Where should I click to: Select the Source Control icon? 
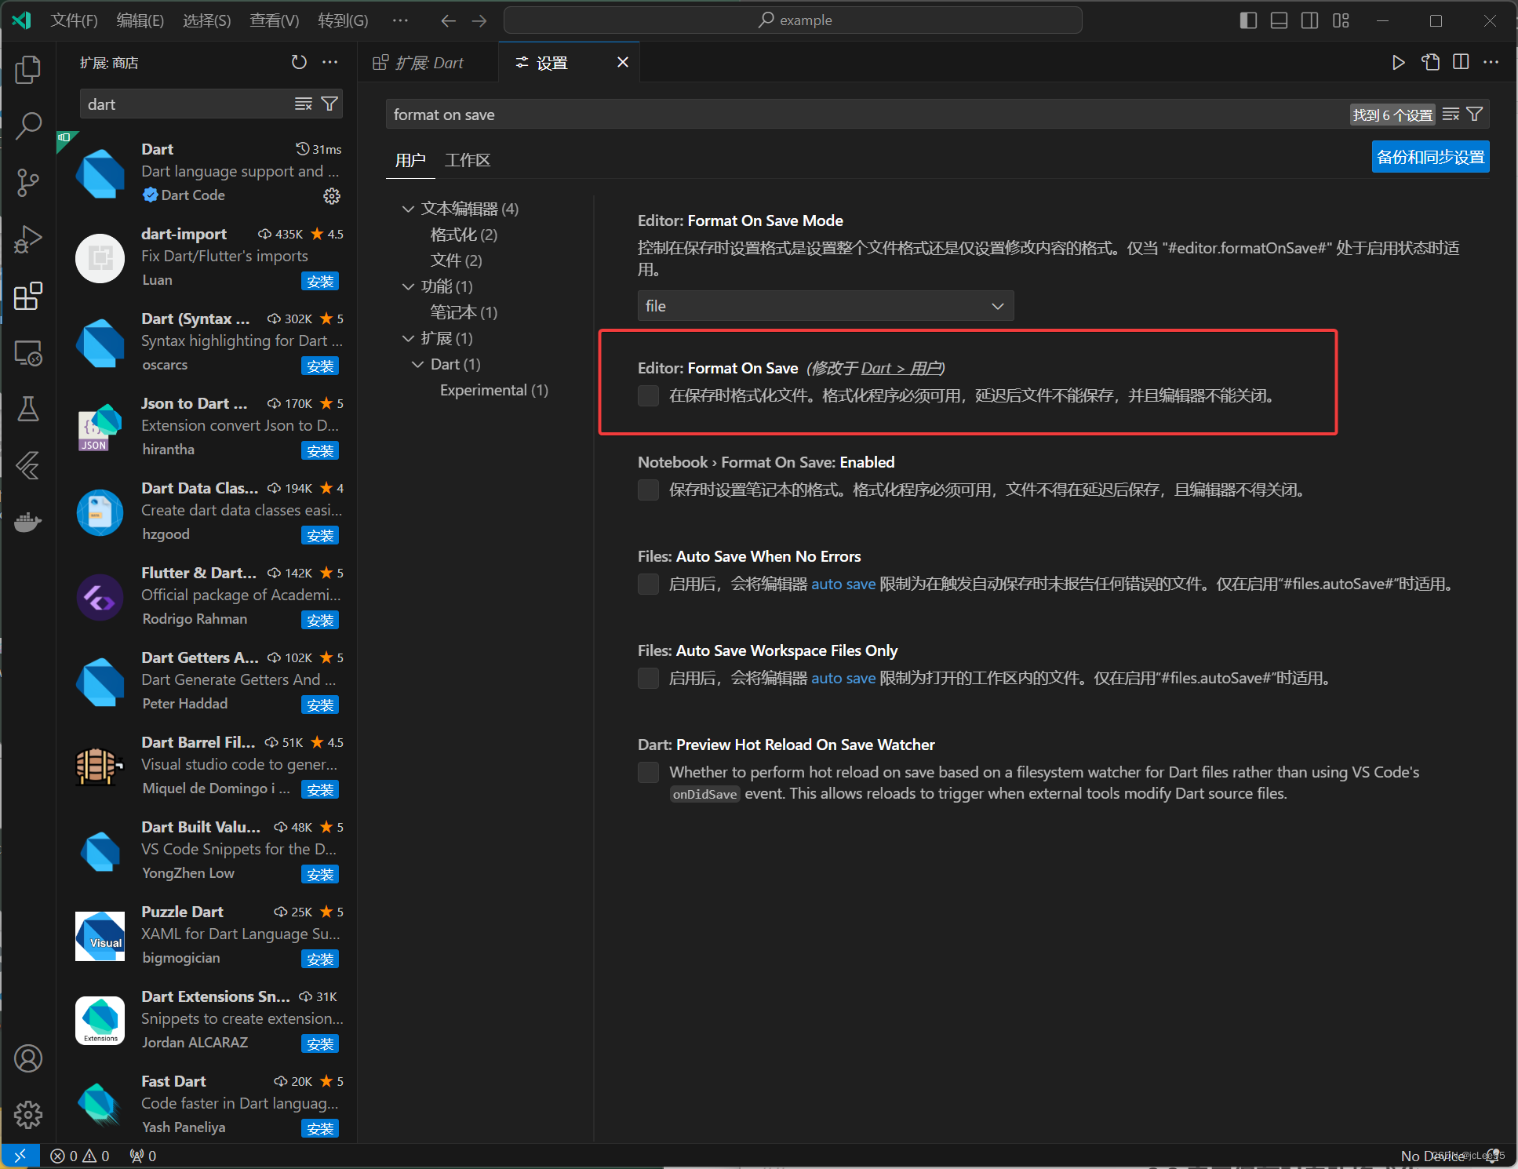[28, 182]
